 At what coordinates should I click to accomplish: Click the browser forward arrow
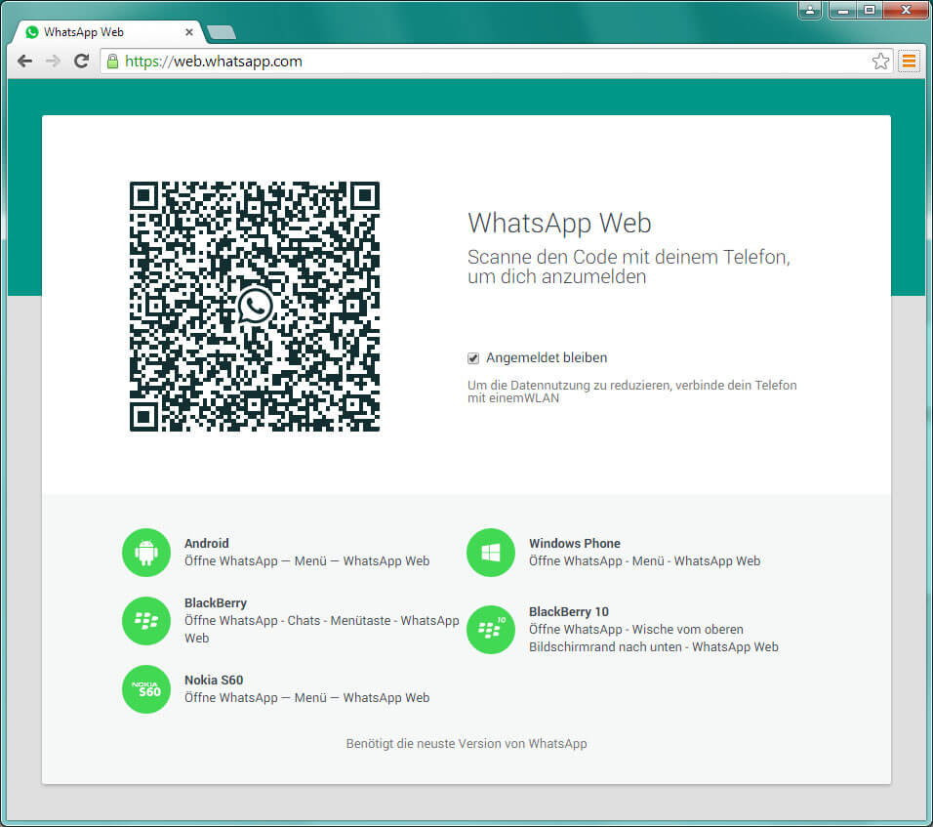point(53,61)
